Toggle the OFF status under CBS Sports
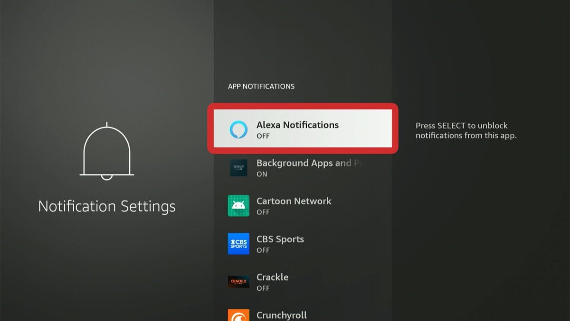This screenshot has width=570, height=321. [x=263, y=250]
